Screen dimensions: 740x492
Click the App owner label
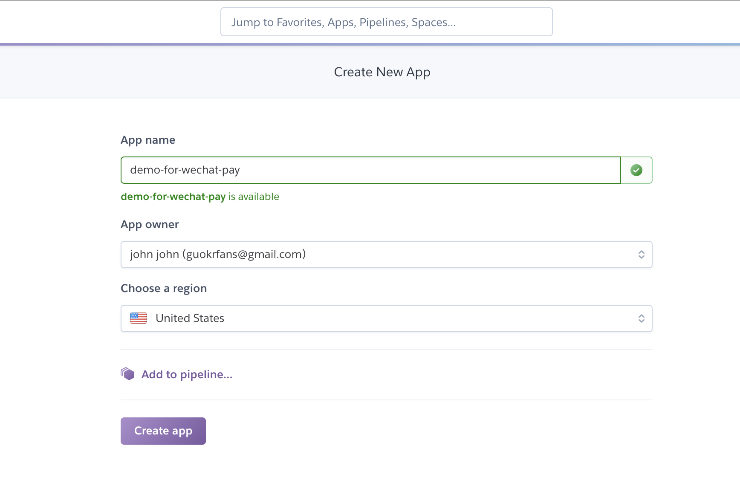[150, 224]
